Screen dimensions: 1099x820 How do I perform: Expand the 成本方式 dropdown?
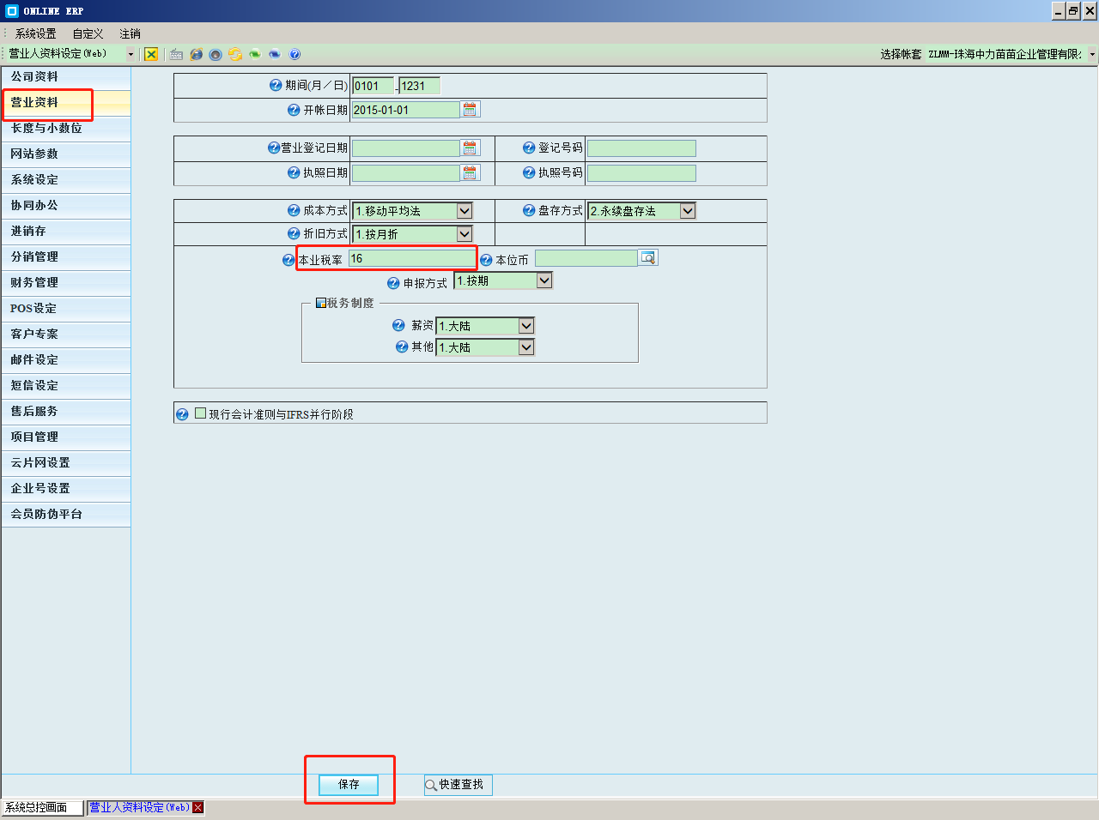464,211
